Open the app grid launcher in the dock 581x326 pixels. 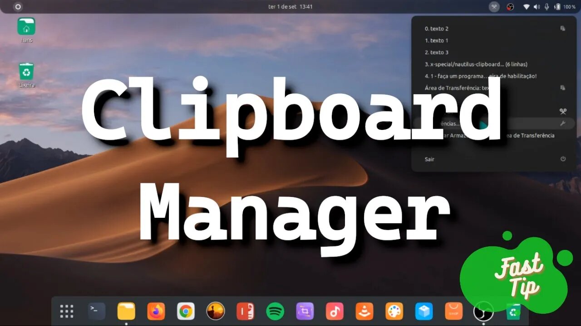pos(67,311)
